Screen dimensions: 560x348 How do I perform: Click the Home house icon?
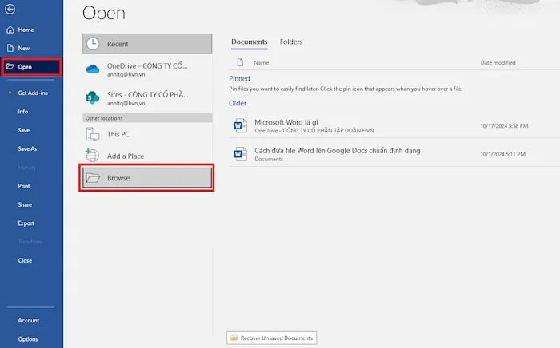(x=10, y=30)
